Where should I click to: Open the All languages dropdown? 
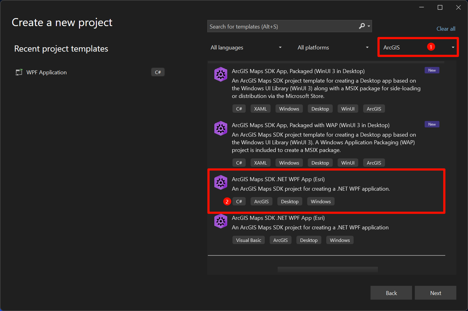tap(246, 48)
